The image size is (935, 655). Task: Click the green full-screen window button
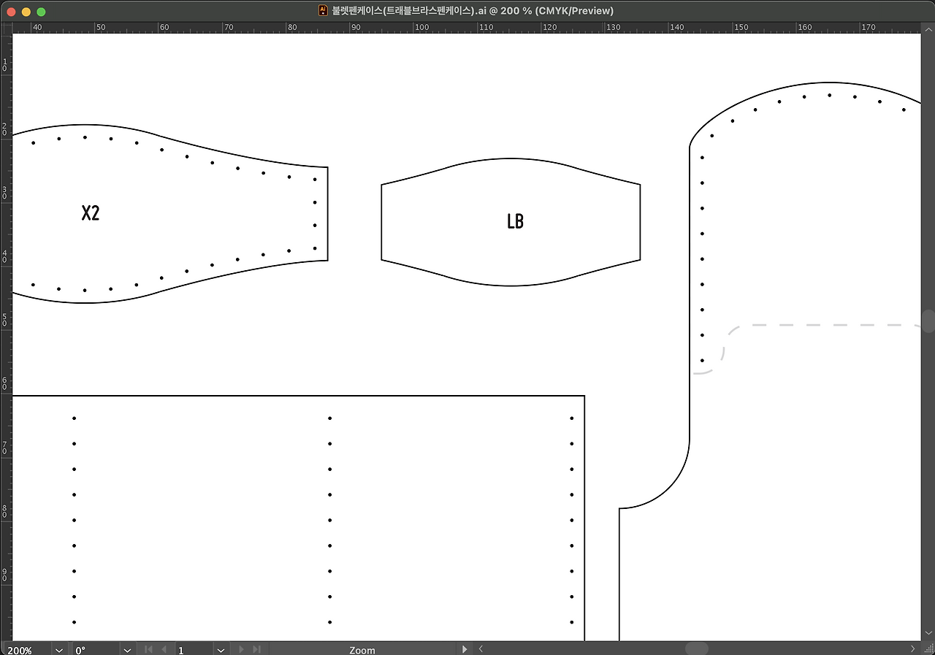tap(41, 12)
